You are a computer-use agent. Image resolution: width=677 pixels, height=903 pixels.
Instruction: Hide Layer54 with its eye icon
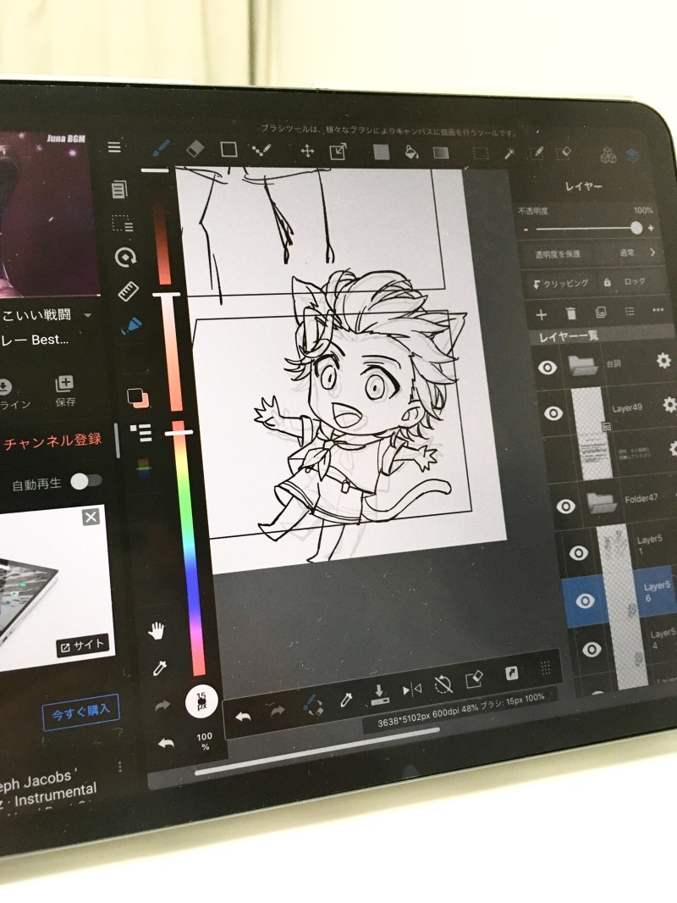click(592, 650)
